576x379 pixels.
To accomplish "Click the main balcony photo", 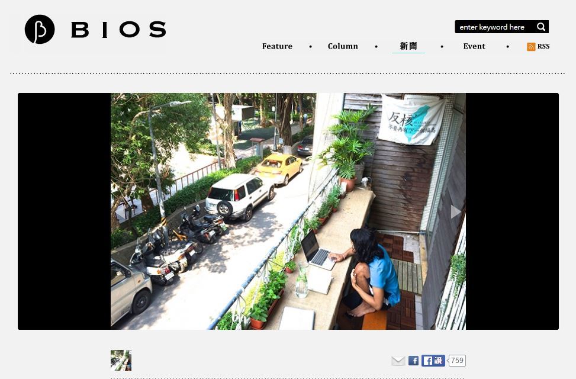I will coord(288,211).
